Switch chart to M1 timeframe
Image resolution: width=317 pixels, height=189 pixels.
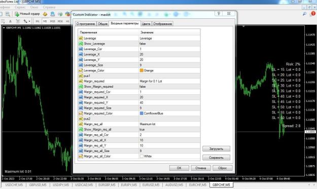click(38, 21)
